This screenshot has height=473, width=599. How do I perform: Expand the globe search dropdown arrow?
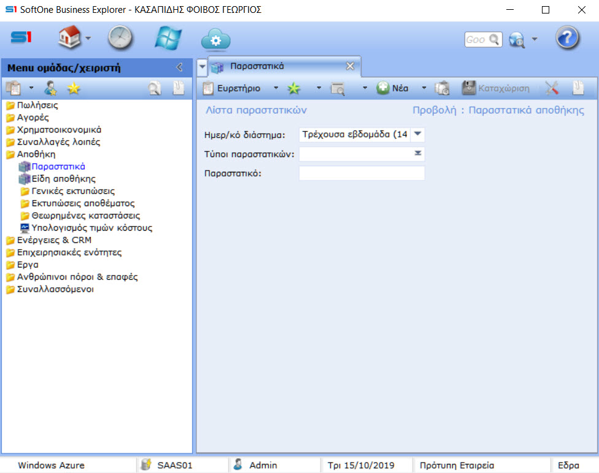pyautogui.click(x=535, y=39)
